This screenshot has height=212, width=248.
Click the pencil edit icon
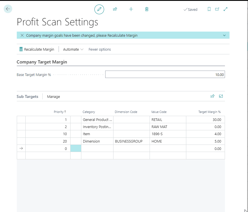coord(99,9)
